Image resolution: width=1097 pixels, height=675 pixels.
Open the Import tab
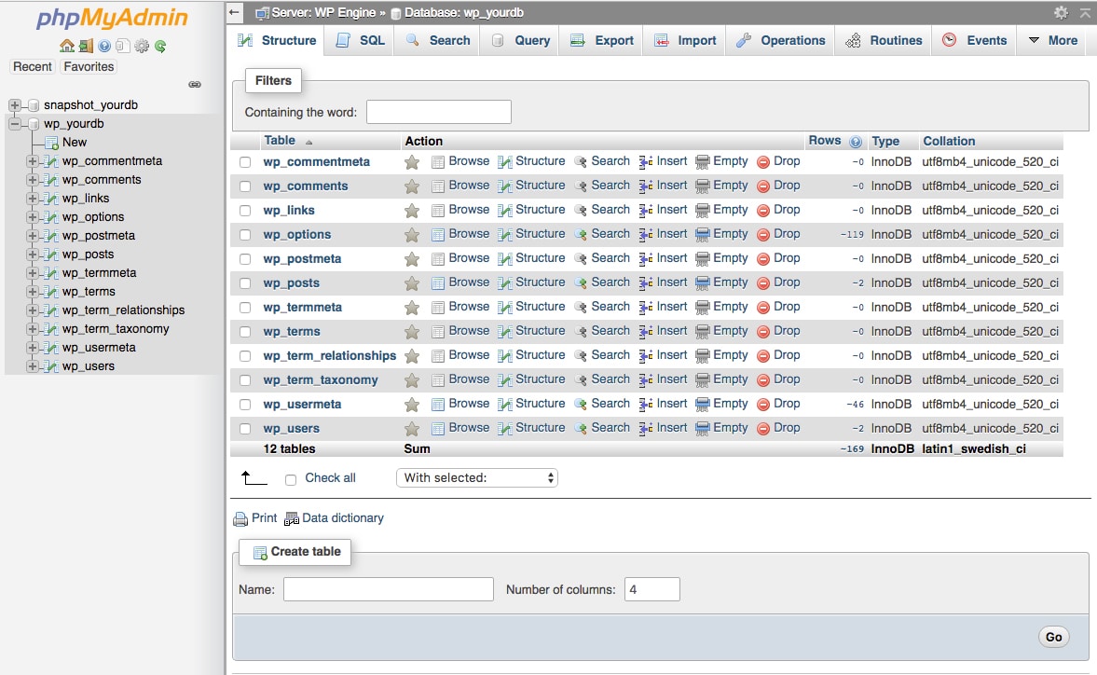point(685,41)
